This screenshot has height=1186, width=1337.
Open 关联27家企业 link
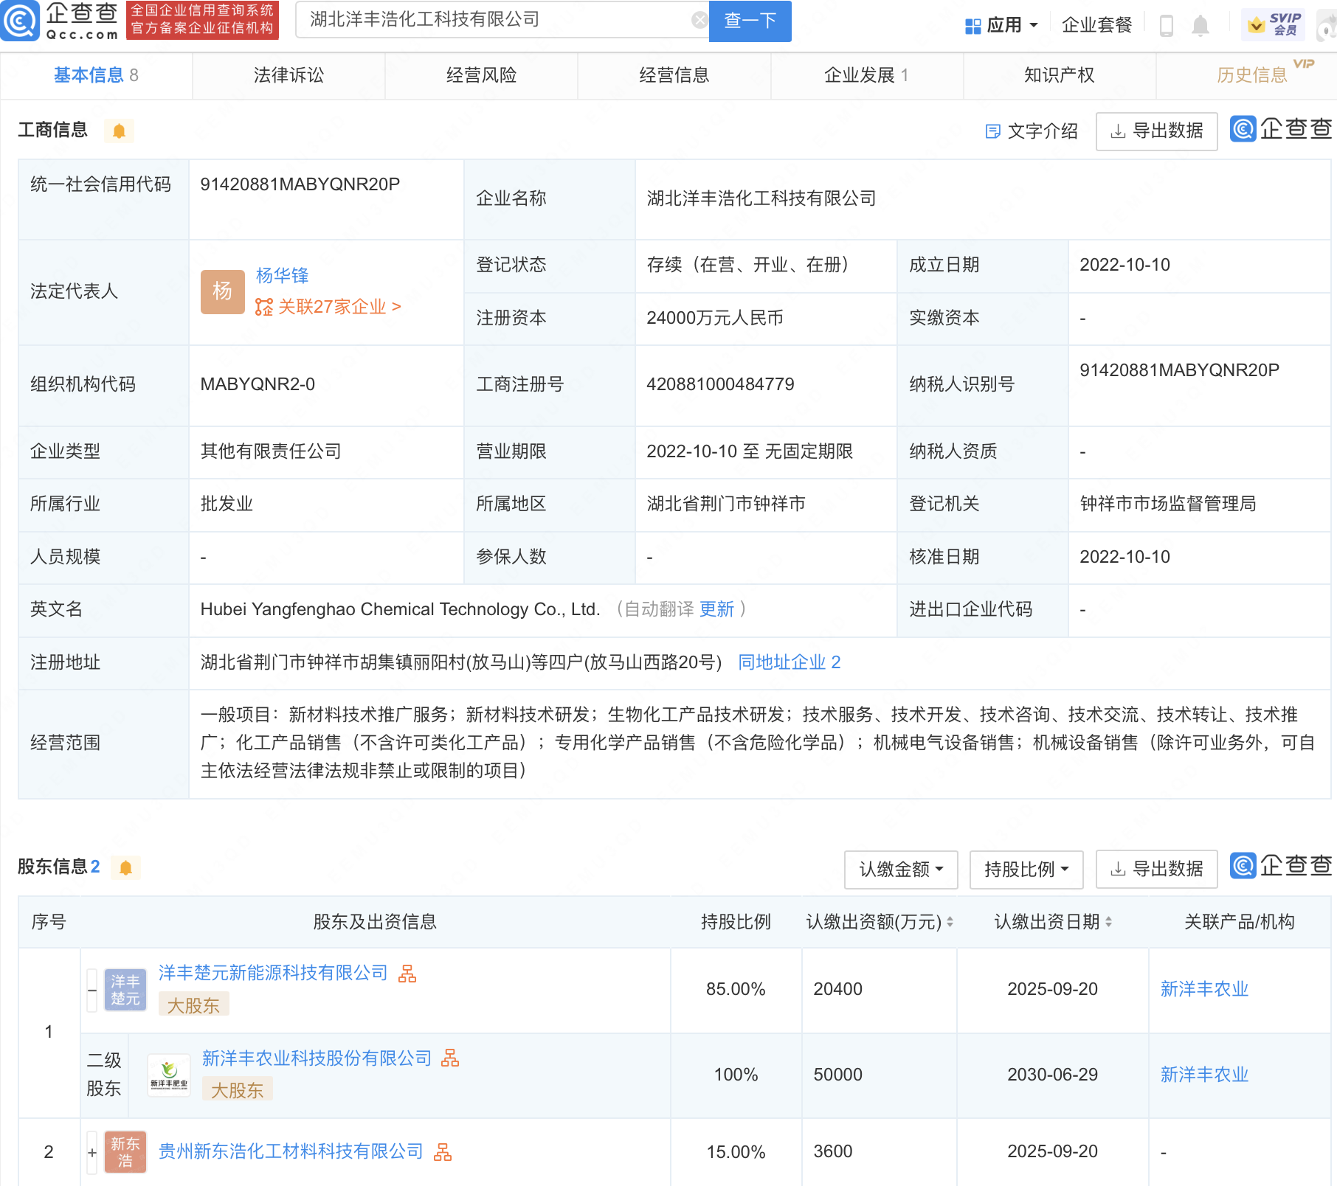[328, 307]
